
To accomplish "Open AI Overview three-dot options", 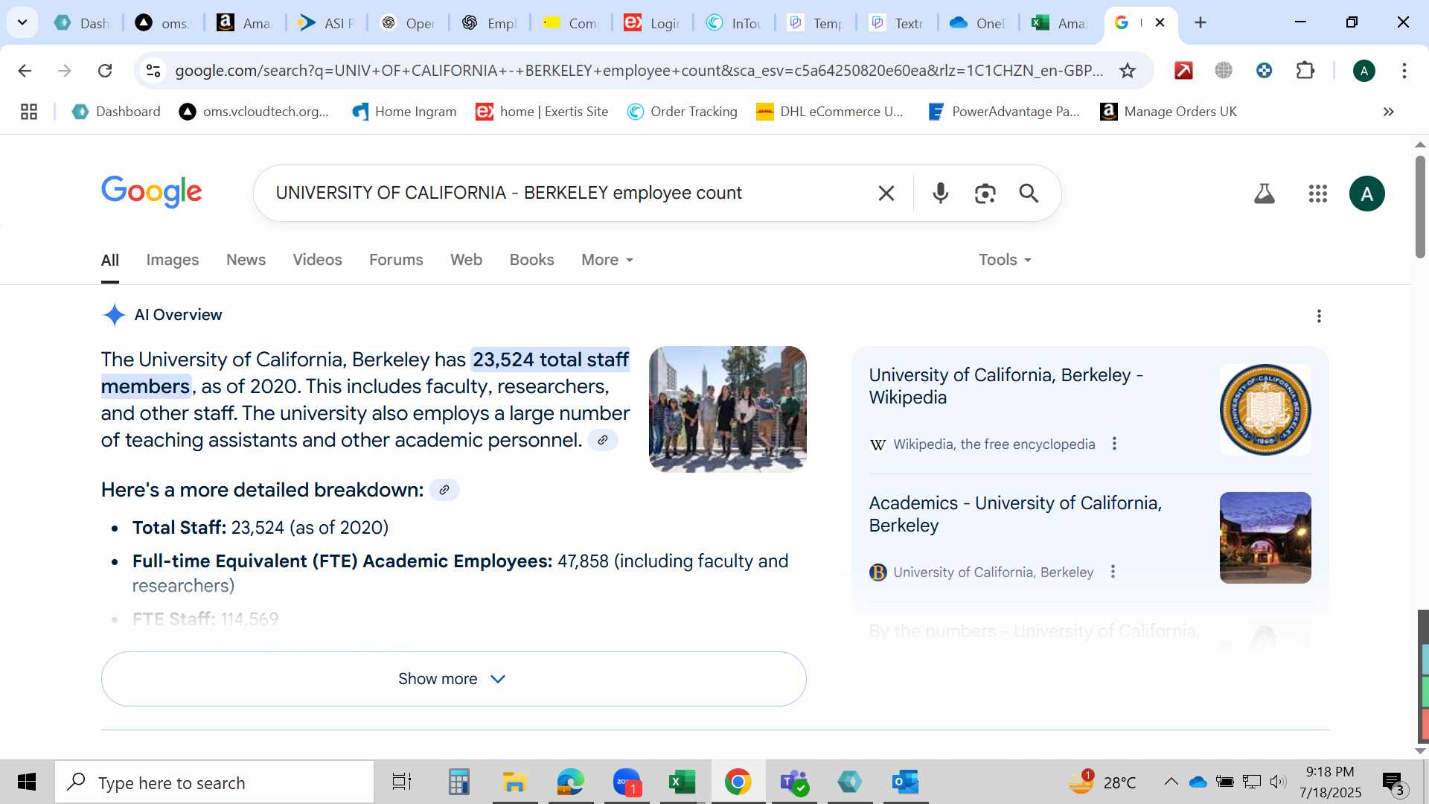I will 1319,316.
